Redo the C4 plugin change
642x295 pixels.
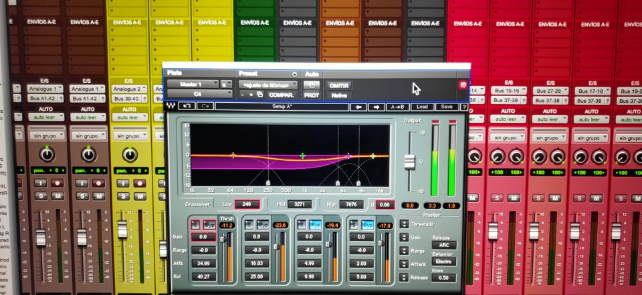(x=205, y=107)
